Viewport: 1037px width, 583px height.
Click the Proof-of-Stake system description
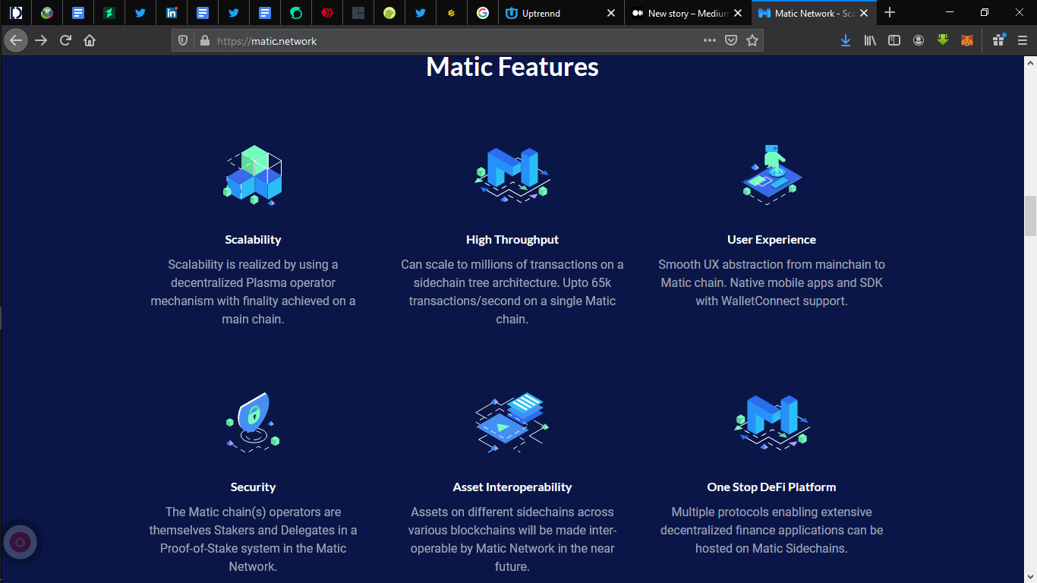pos(253,540)
